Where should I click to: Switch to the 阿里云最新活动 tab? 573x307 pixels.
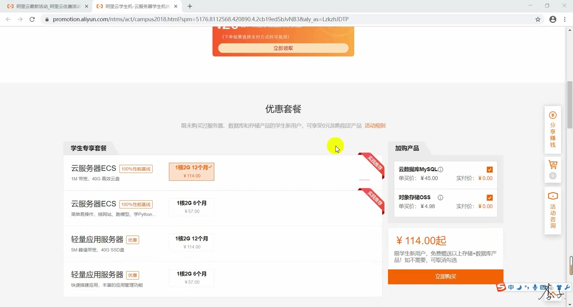(48, 6)
